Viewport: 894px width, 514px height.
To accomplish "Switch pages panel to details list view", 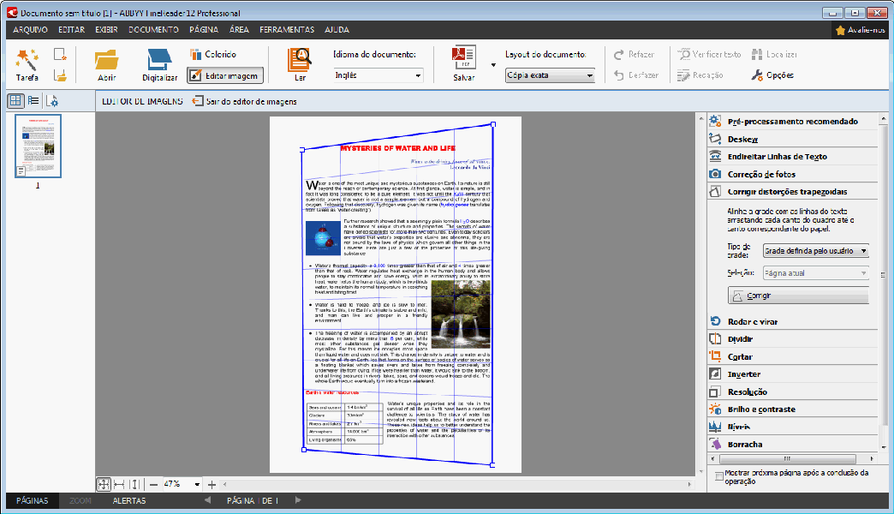I will pyautogui.click(x=33, y=101).
